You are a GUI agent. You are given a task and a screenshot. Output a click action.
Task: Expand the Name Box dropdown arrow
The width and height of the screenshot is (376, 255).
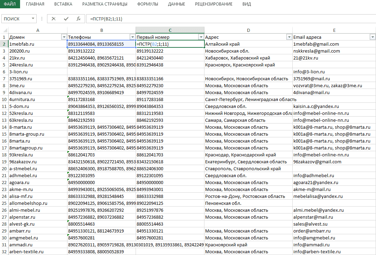pos(33,19)
